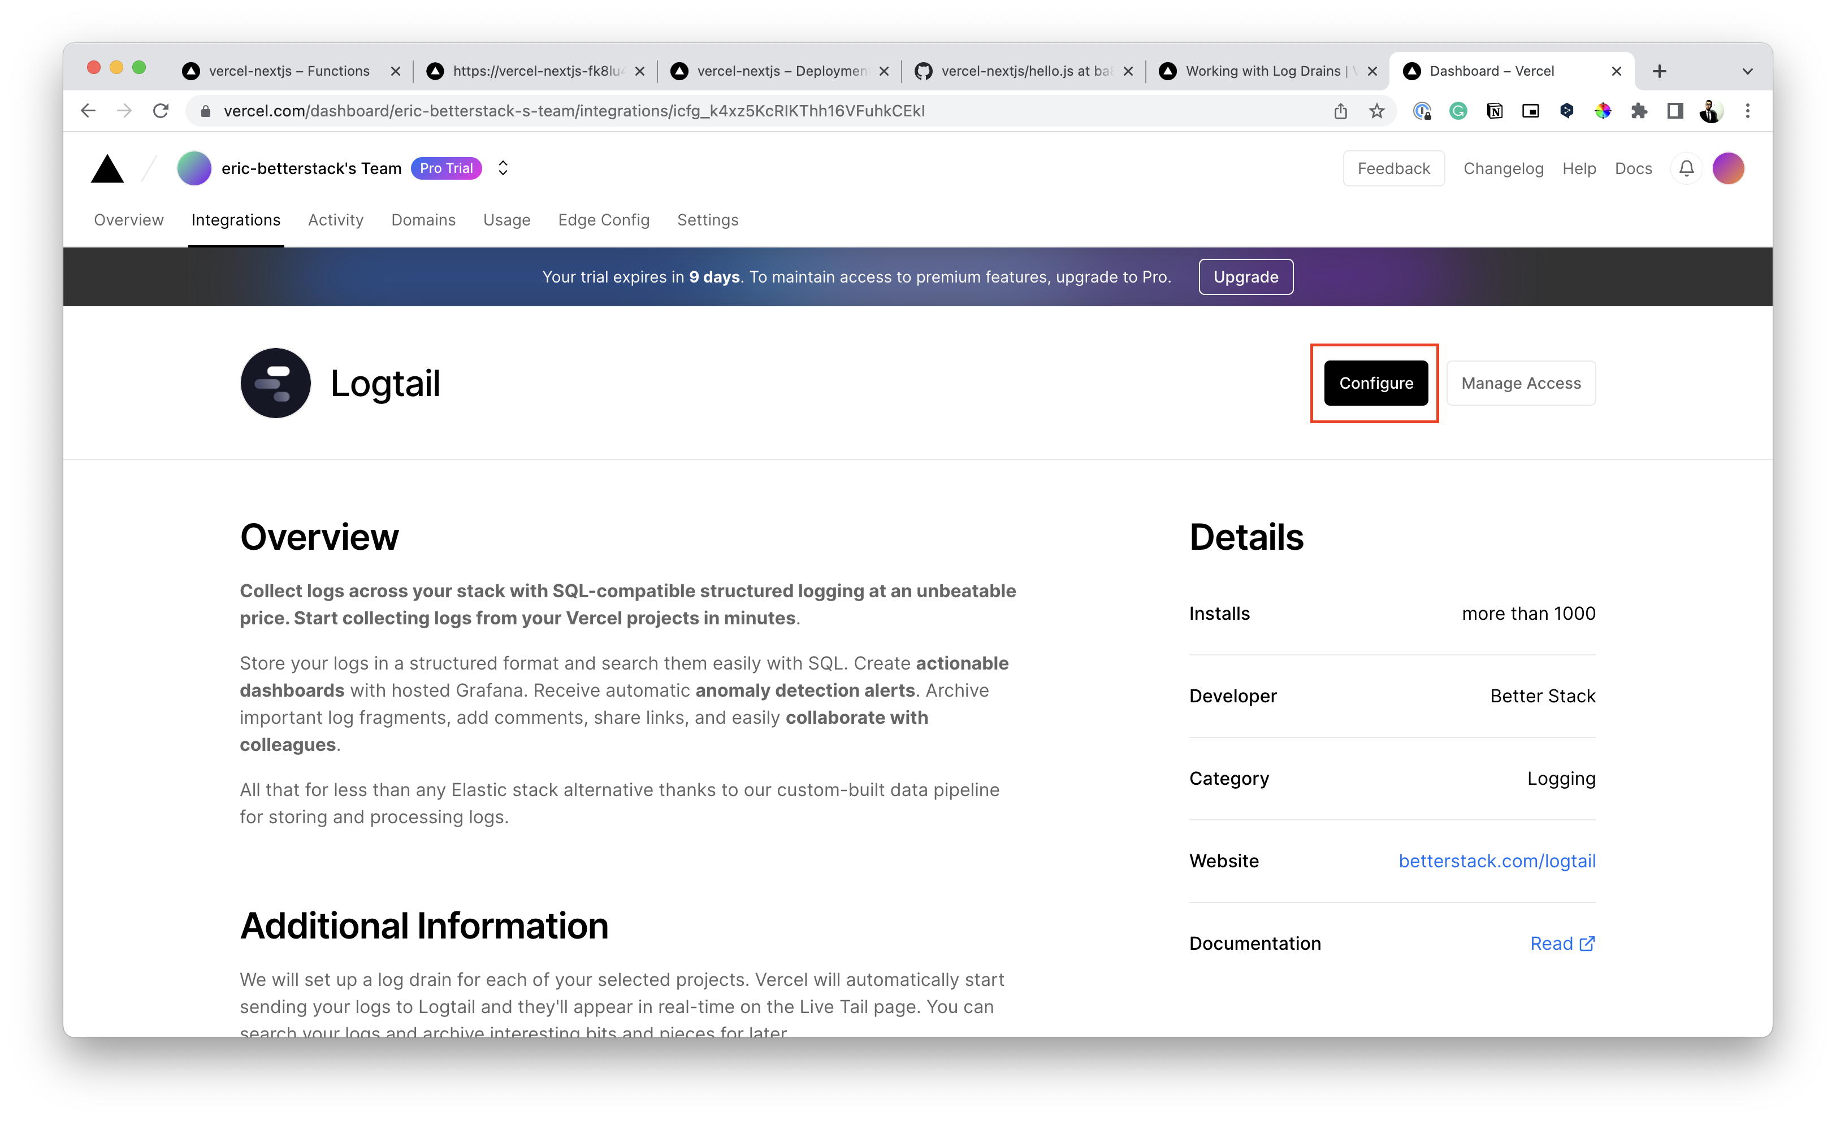Click the Pro Trial badge
This screenshot has width=1836, height=1121.
pyautogui.click(x=447, y=168)
